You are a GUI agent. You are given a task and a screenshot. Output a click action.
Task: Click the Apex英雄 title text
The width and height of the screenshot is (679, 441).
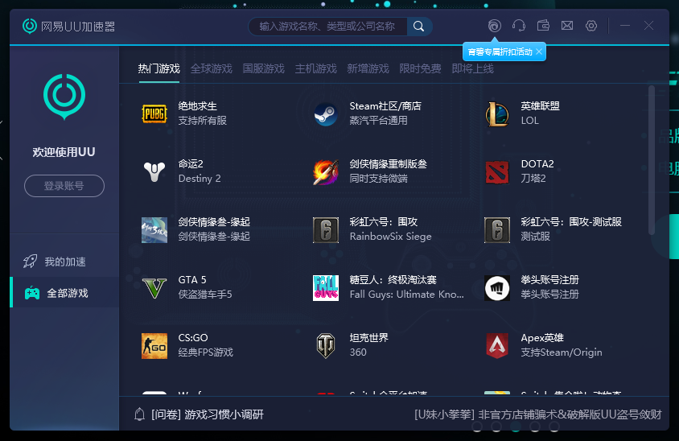pos(542,338)
